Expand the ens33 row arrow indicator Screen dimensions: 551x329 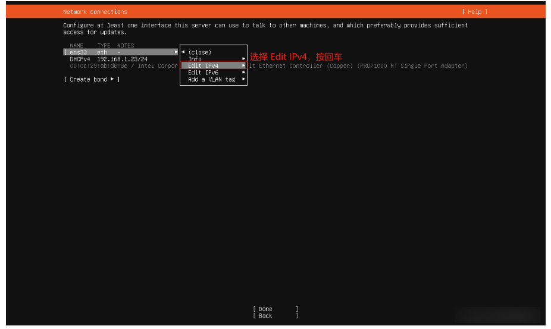tap(176, 52)
